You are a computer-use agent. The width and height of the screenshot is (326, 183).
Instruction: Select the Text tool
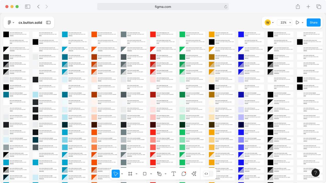click(174, 174)
